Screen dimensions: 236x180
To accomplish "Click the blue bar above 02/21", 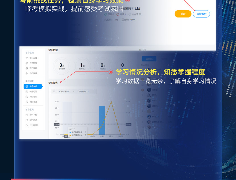I will click(x=102, y=120).
